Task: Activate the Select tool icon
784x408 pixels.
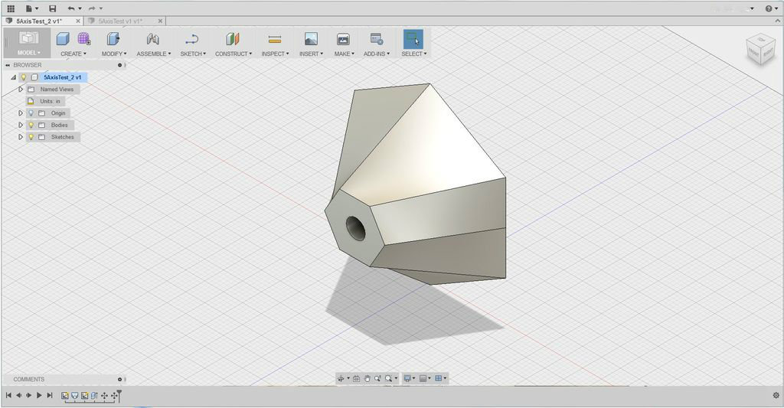Action: 413,39
